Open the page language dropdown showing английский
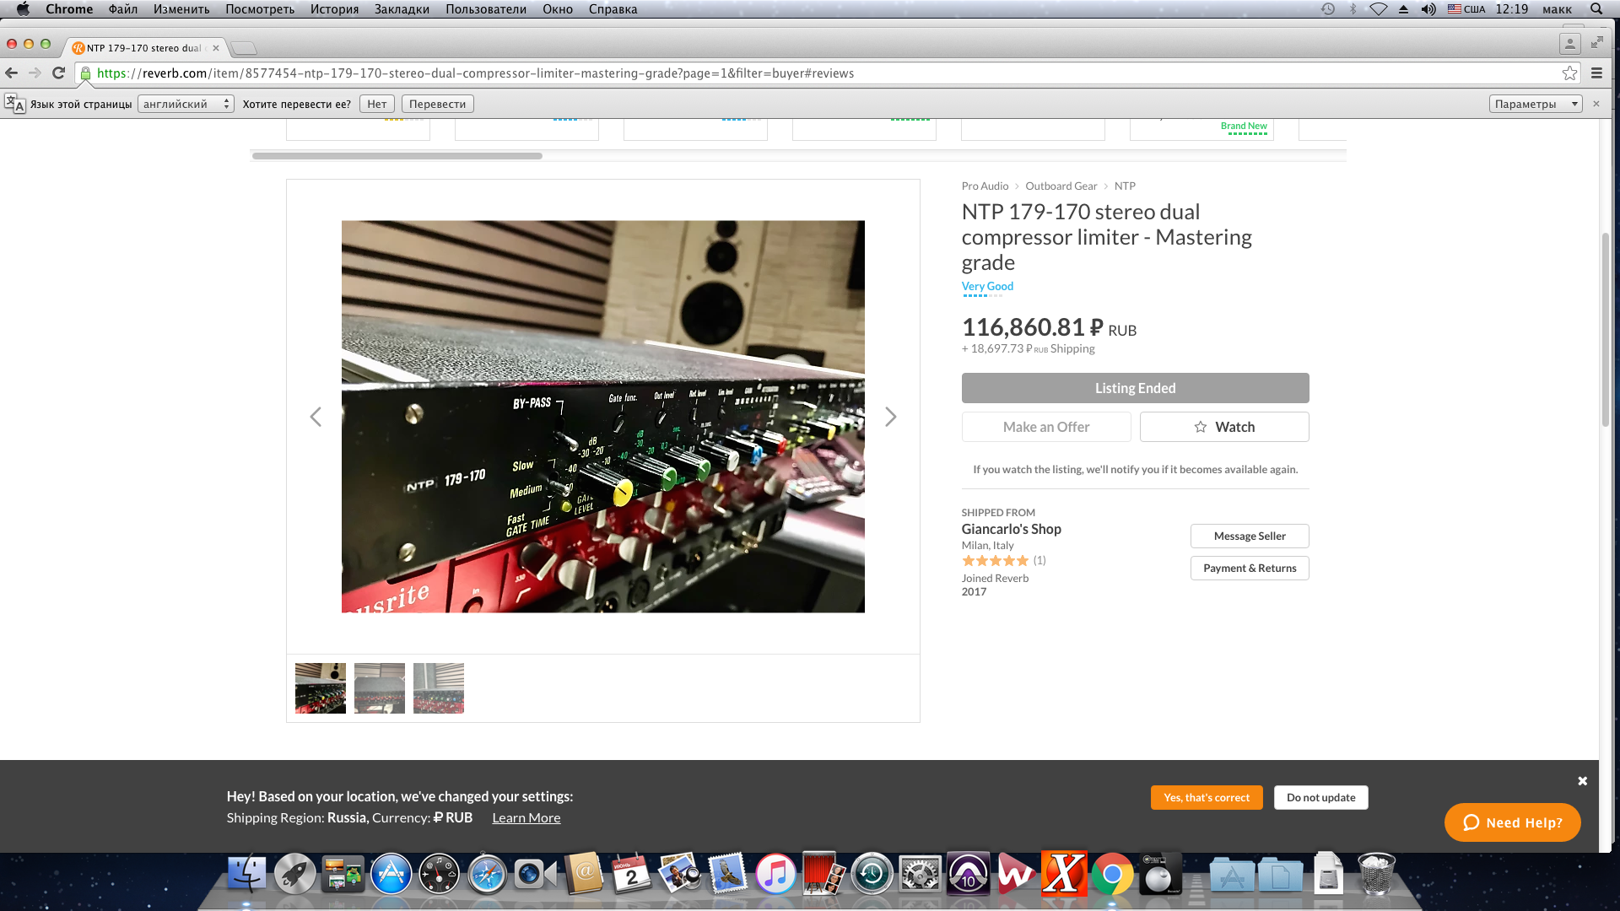Viewport: 1620px width, 911px height. tap(186, 104)
